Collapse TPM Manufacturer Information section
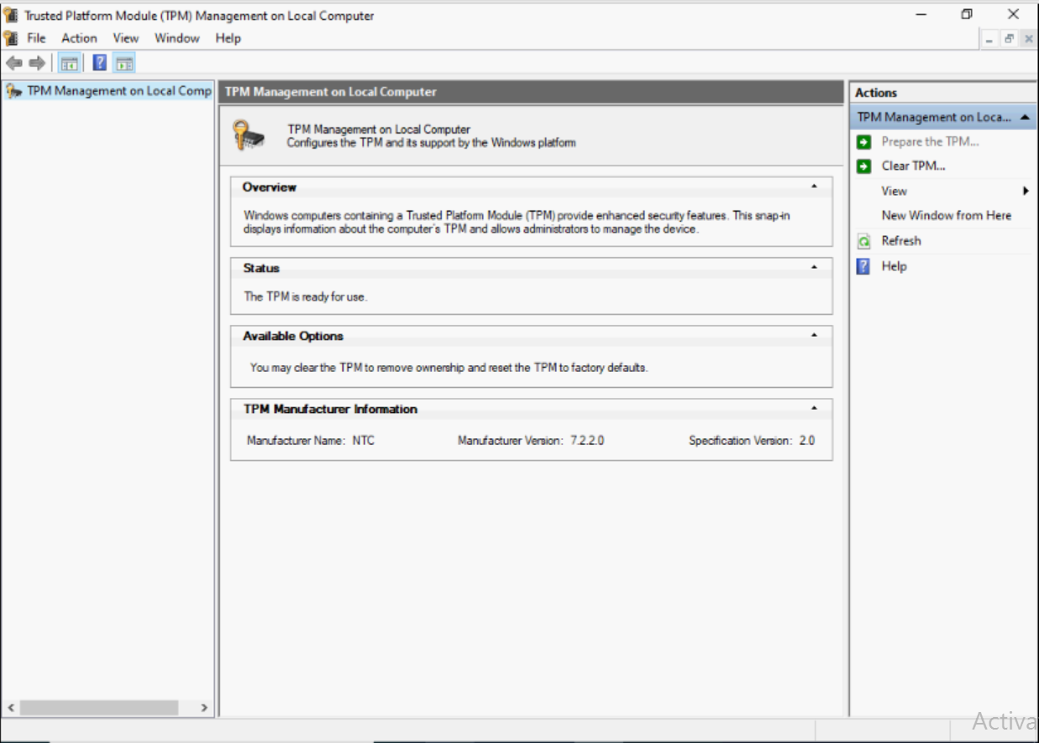 814,409
